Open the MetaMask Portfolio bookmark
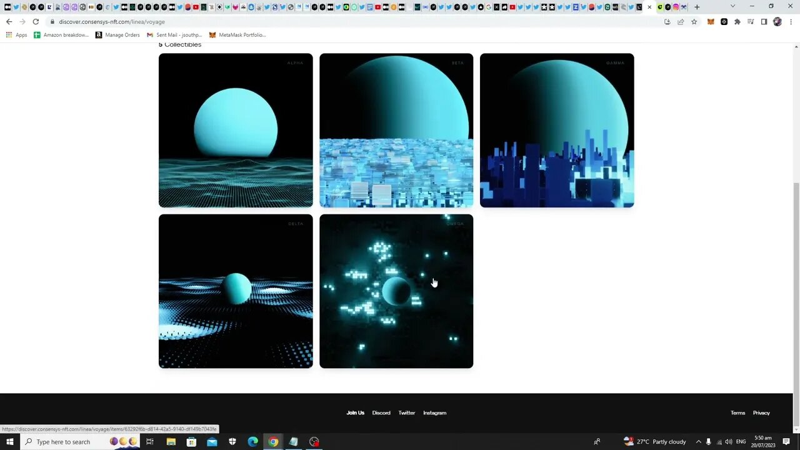This screenshot has width=800, height=450. (x=237, y=35)
